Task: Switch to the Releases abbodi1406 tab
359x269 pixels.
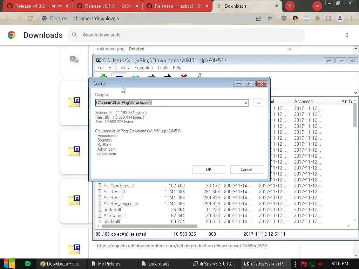Action: pos(177,6)
